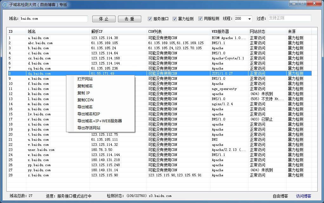Click 导出存活网站 in the context menu
324x203 pixels.
pyautogui.click(x=89, y=128)
